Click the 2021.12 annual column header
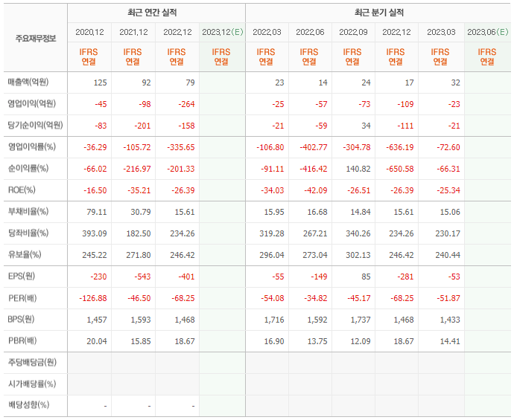514x420 pixels. (133, 32)
